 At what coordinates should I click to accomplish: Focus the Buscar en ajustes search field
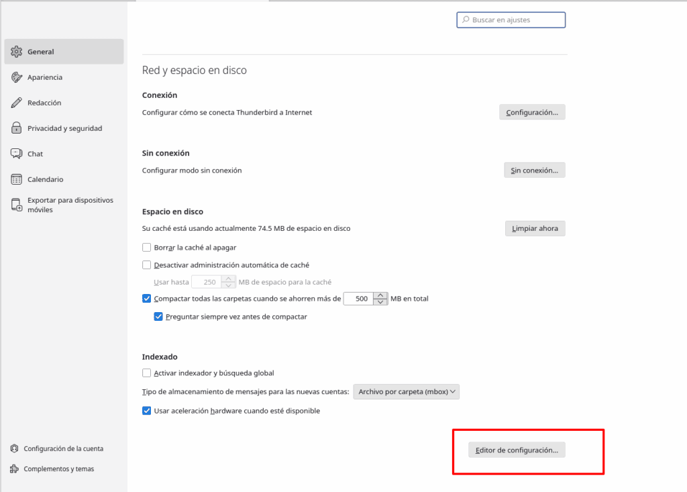[511, 20]
